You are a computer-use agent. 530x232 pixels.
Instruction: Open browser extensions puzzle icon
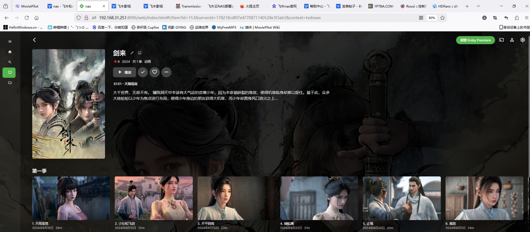(517, 18)
